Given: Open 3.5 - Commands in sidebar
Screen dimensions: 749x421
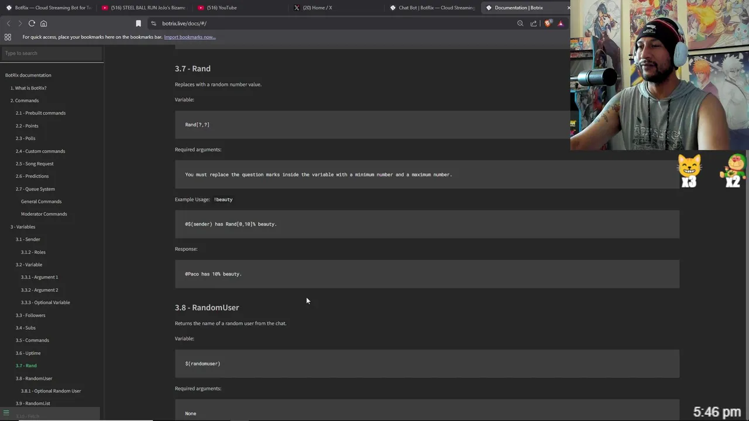Looking at the screenshot, I should coord(32,340).
